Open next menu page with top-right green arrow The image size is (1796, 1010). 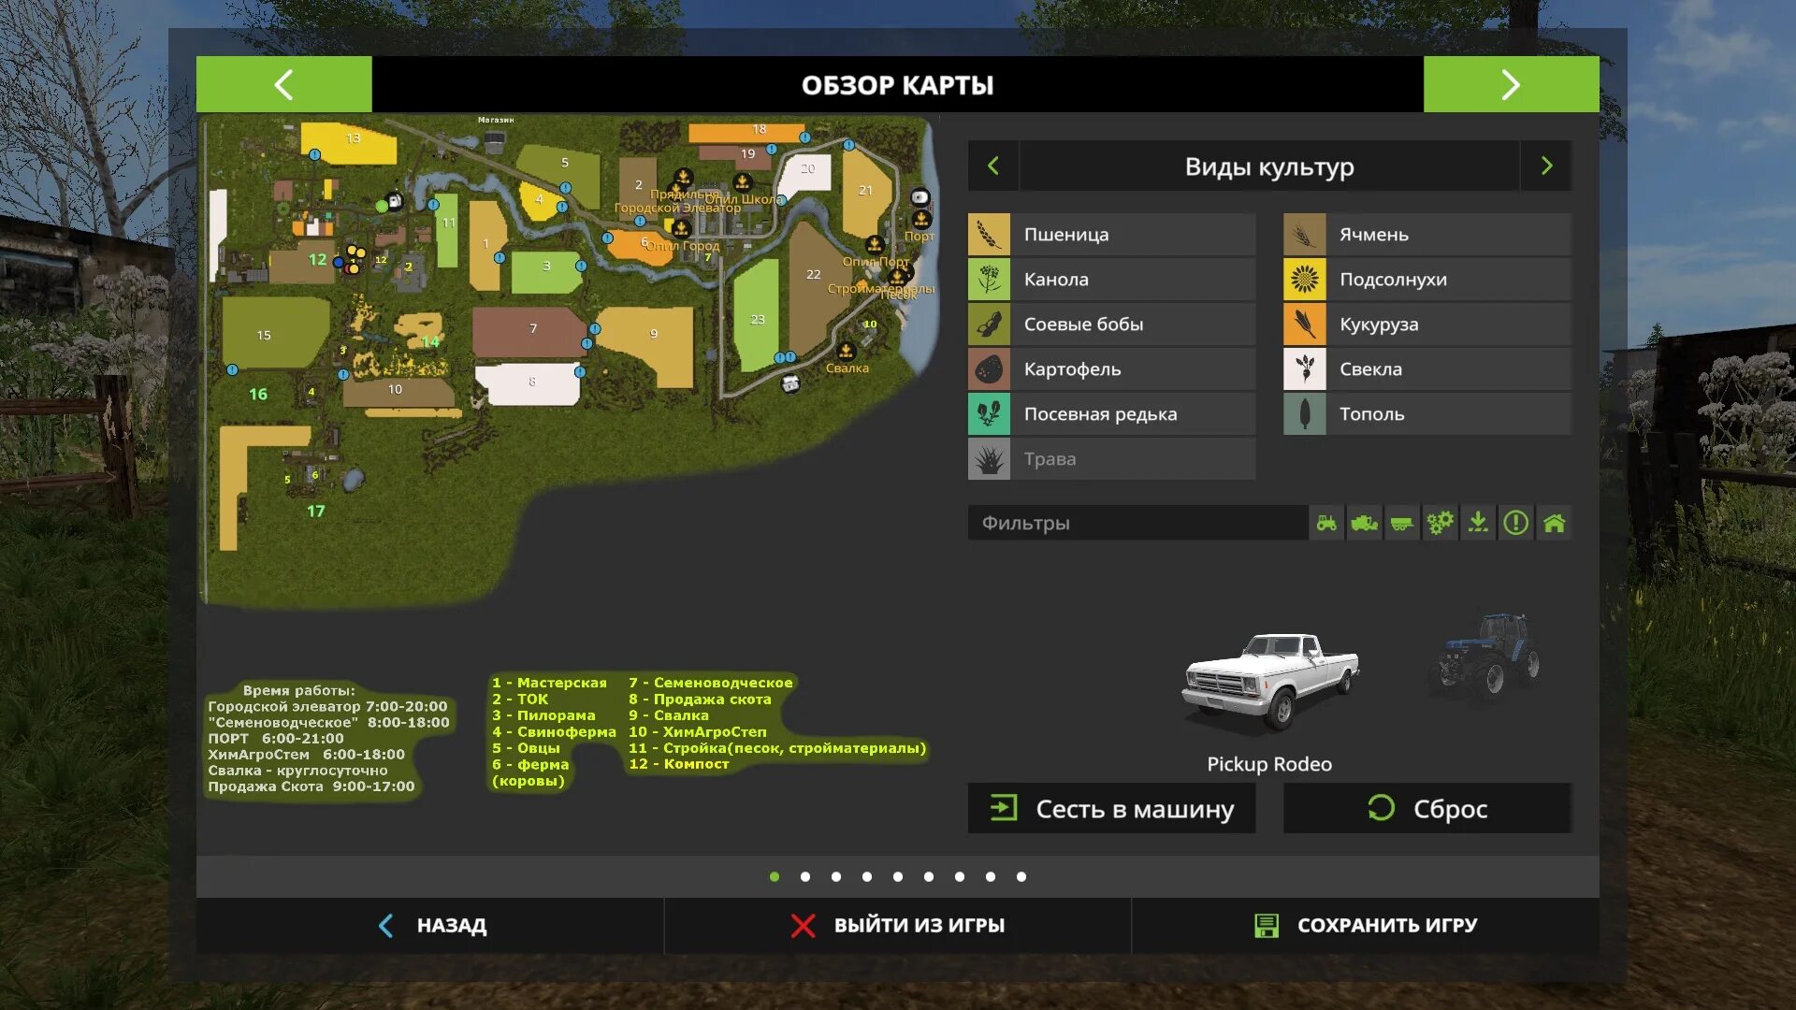coord(1511,85)
